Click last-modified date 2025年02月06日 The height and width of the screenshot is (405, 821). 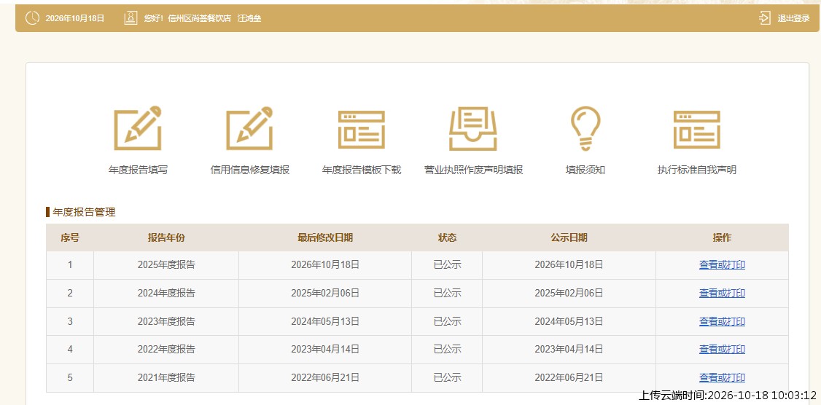coord(325,293)
